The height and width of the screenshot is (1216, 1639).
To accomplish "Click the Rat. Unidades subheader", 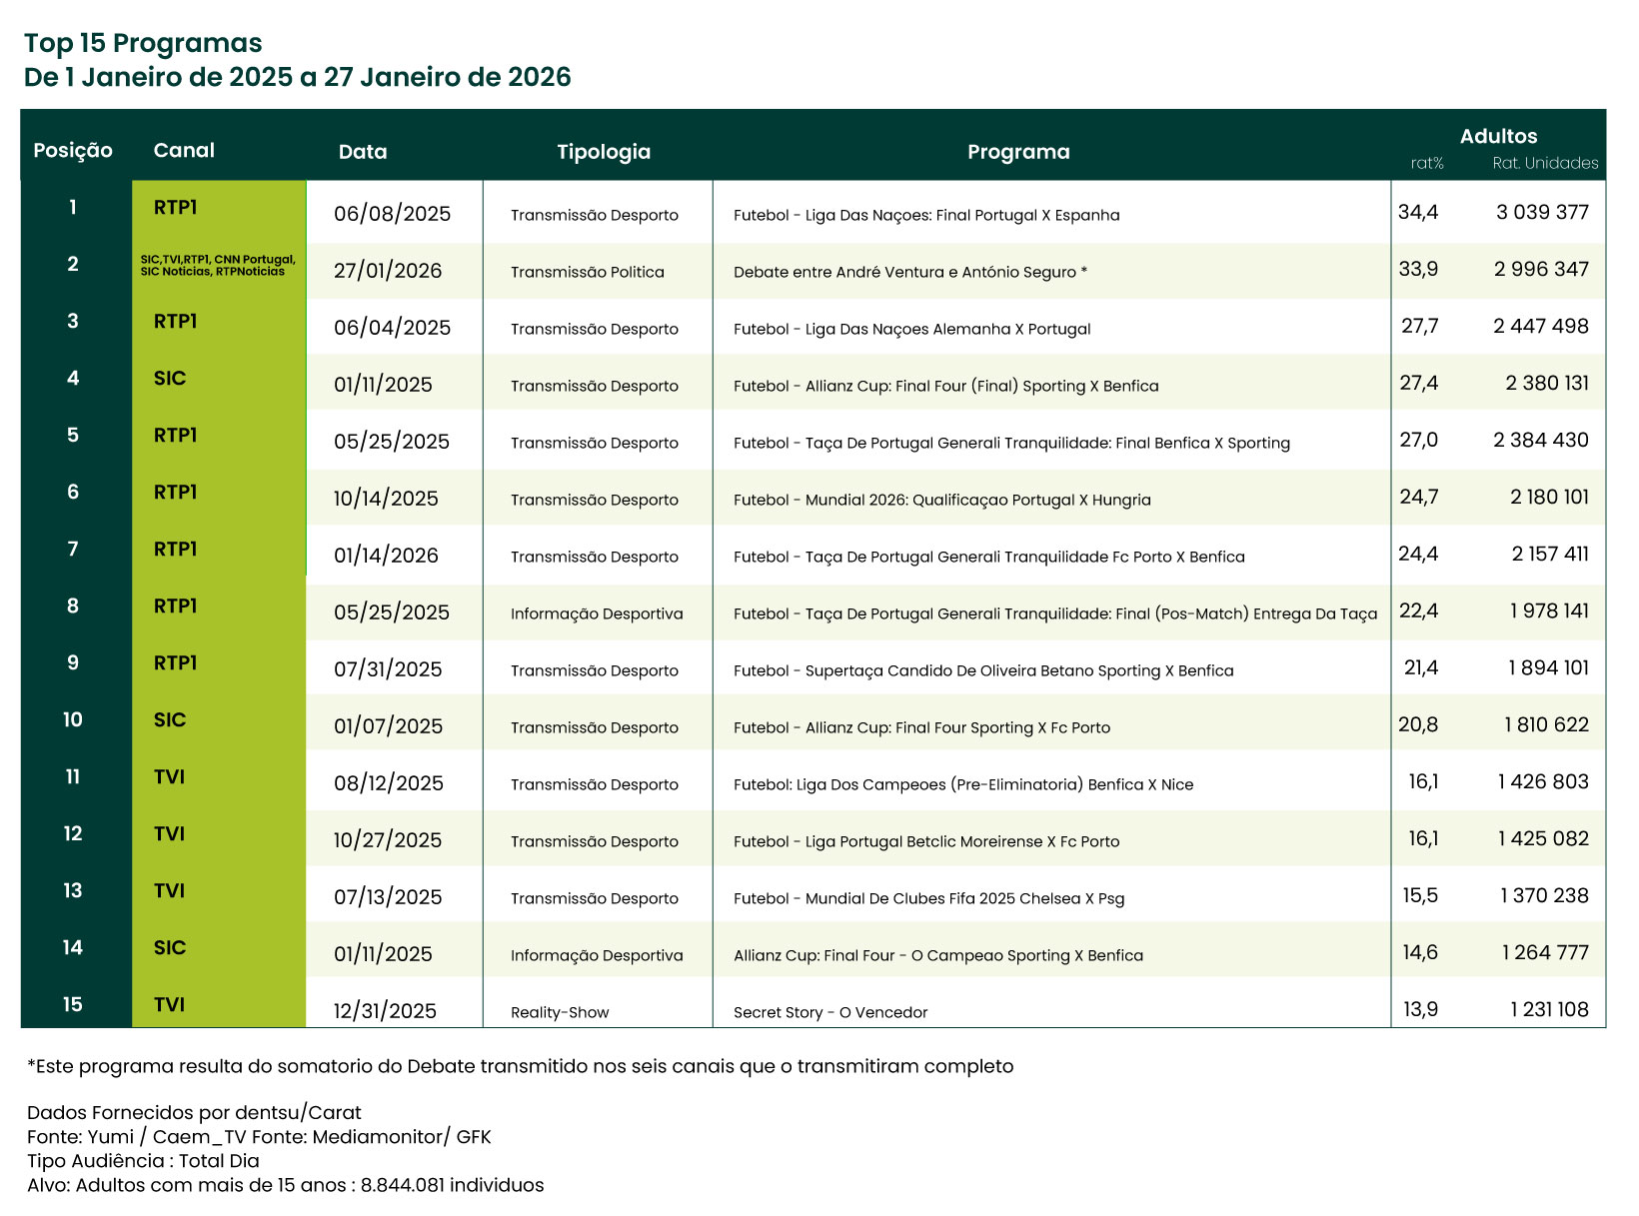I will (x=1545, y=164).
